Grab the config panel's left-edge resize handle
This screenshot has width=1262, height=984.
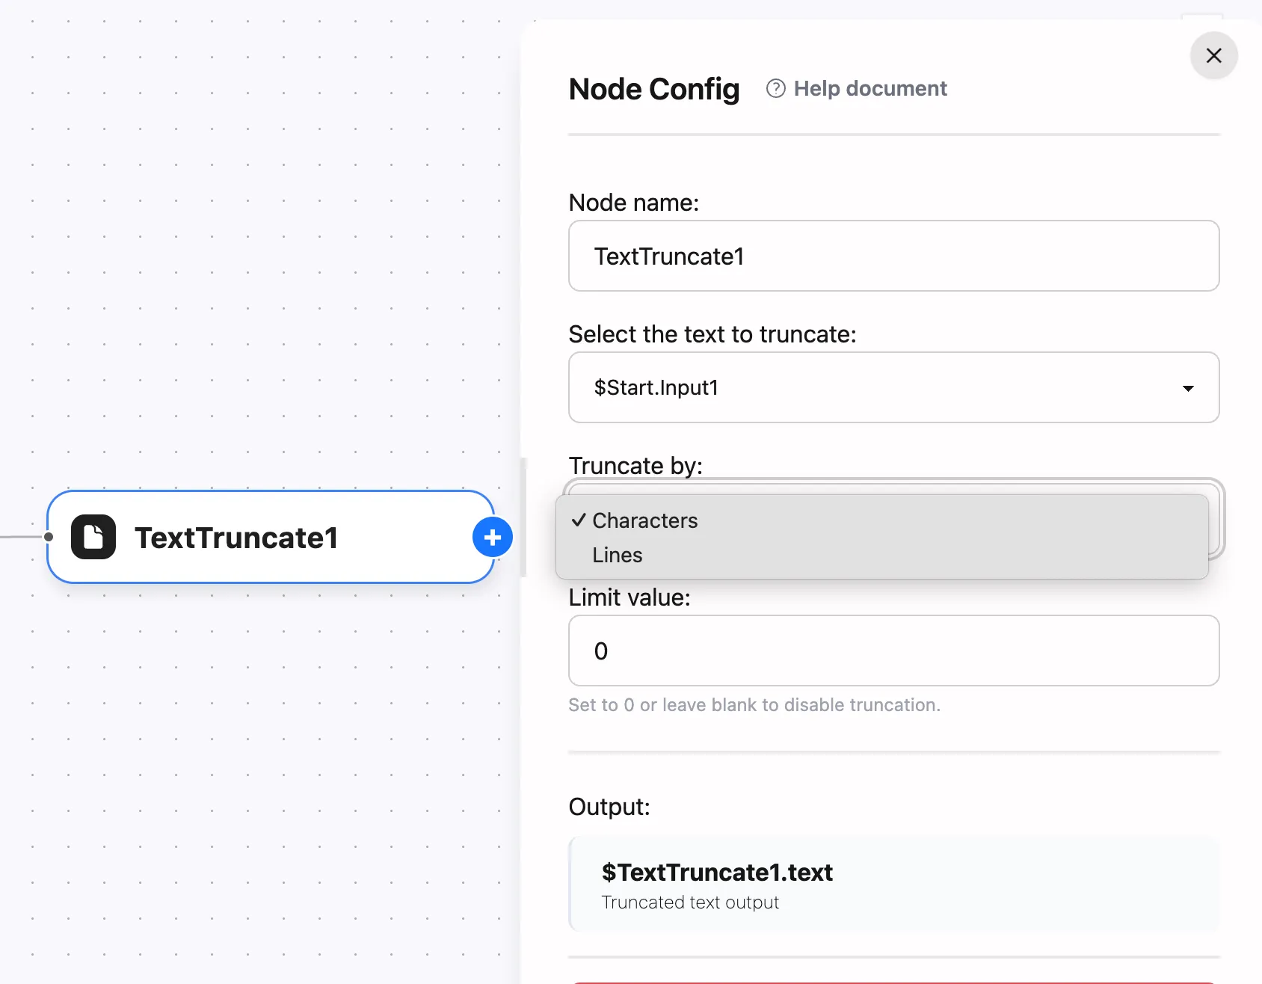tap(523, 517)
